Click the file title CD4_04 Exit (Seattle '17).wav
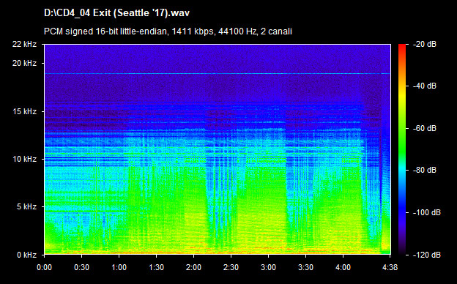 point(116,13)
